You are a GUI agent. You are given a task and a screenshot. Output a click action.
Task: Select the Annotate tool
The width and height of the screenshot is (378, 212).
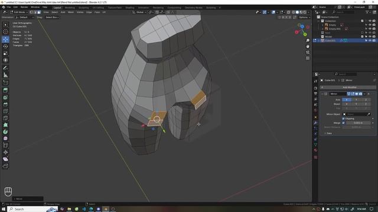[5, 68]
